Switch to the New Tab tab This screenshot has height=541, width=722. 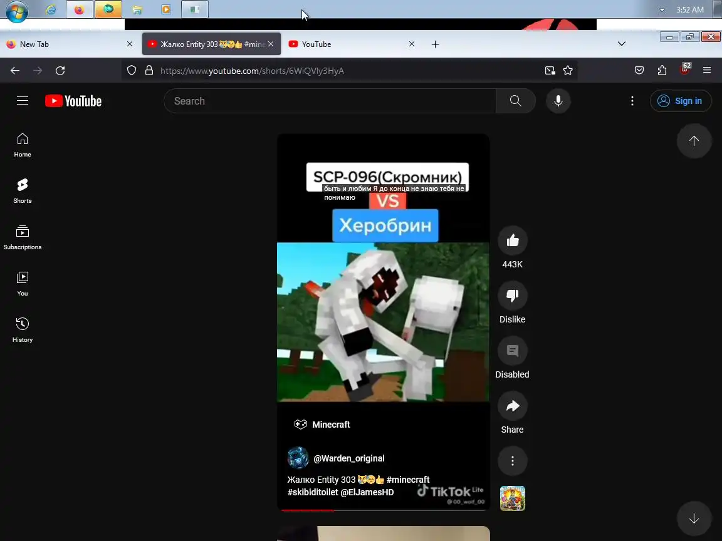70,44
